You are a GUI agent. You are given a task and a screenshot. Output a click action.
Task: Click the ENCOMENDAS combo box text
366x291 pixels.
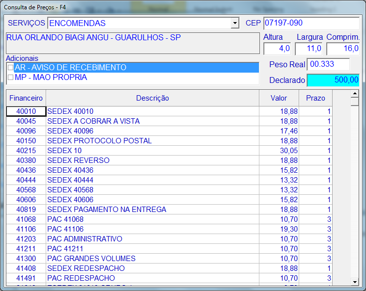click(77, 23)
